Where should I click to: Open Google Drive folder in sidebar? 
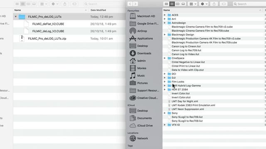coord(144,24)
